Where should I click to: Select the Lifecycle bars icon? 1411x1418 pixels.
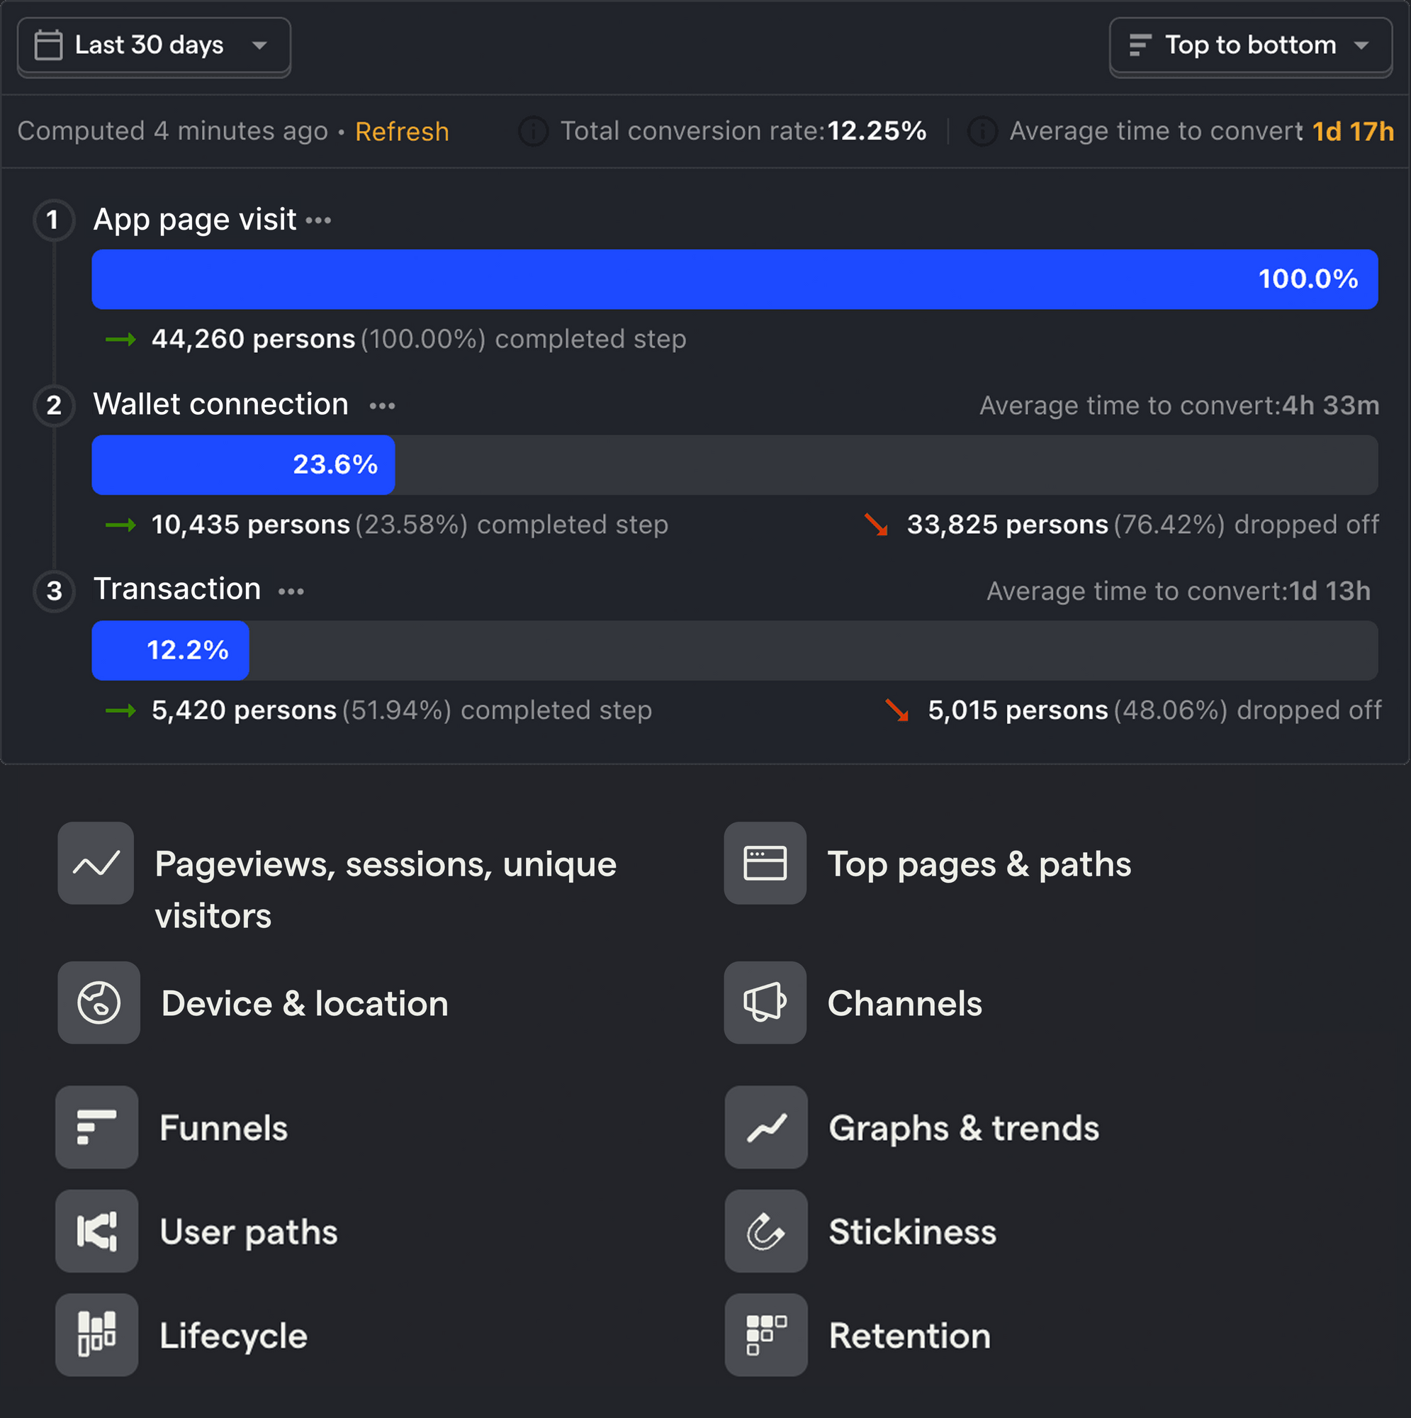click(x=97, y=1335)
